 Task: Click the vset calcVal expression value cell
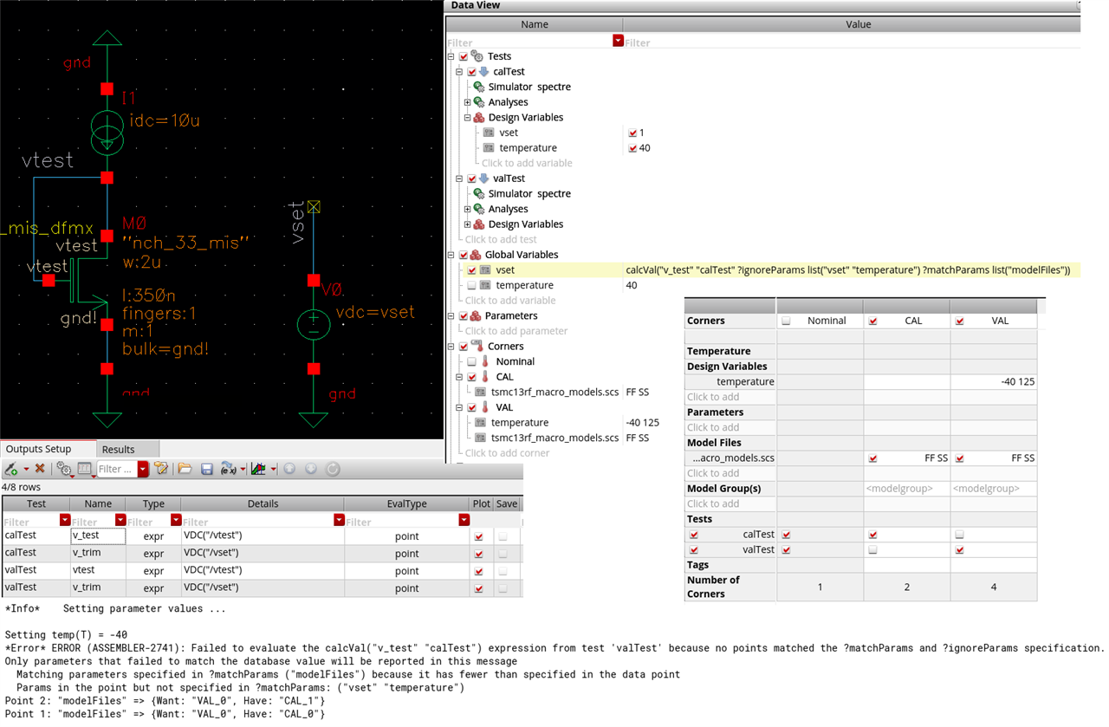tap(851, 270)
